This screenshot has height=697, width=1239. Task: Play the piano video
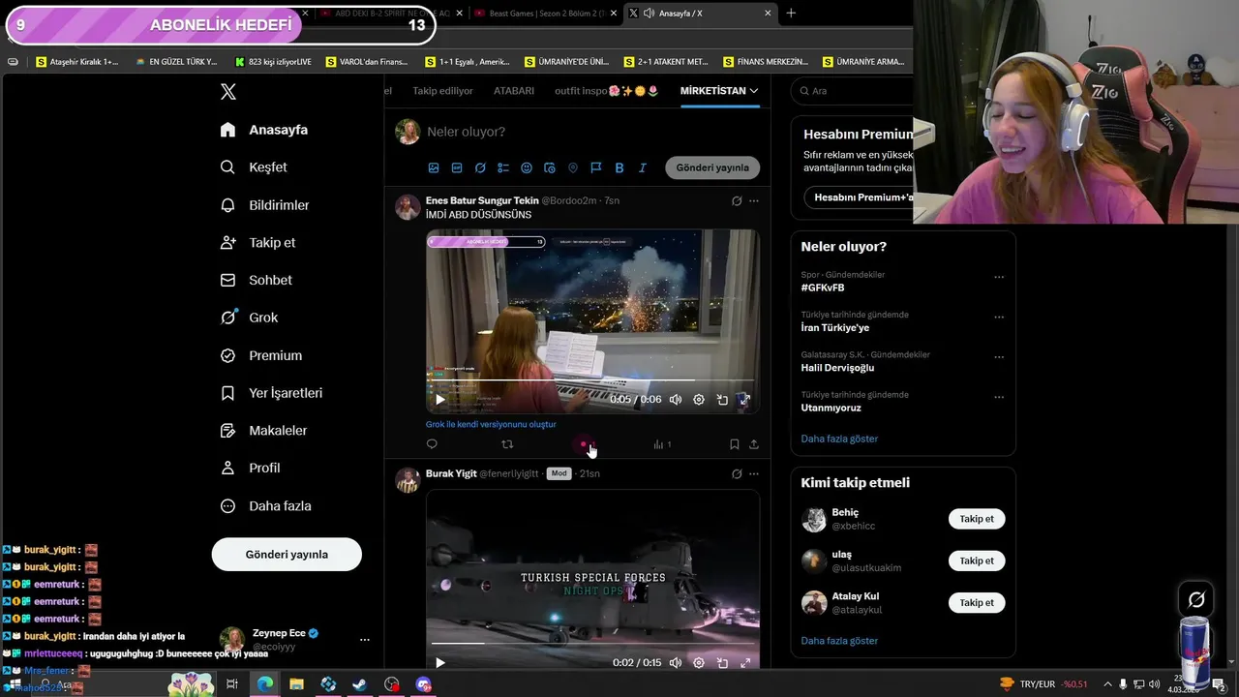pyautogui.click(x=439, y=399)
